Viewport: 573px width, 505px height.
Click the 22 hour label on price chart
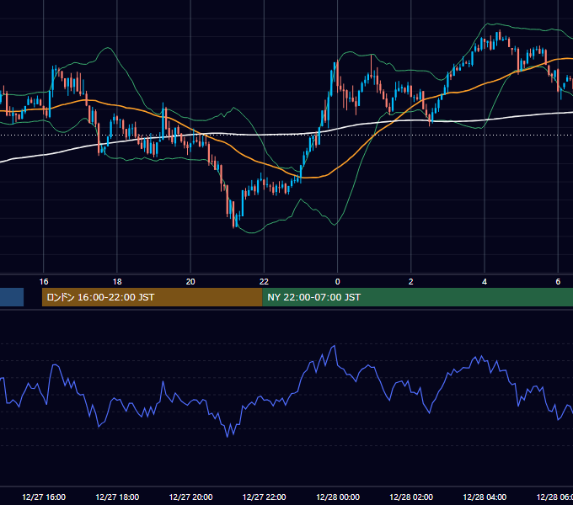point(264,282)
